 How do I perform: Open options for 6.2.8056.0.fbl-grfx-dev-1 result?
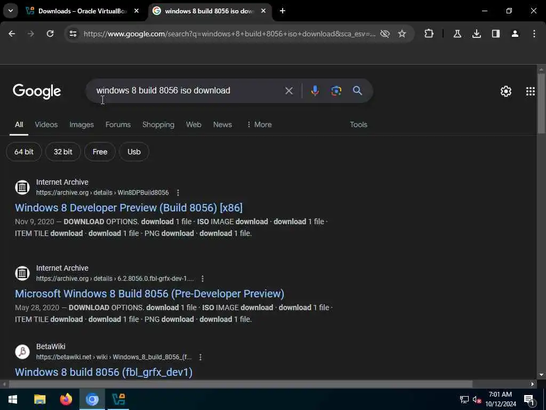point(203,279)
